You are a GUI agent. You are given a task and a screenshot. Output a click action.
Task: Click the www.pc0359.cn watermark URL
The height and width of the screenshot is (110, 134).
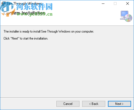pos(35,14)
